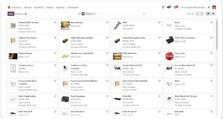The image size is (223, 119).
Task: Star the Customizable Desk product
Action: 55,81
